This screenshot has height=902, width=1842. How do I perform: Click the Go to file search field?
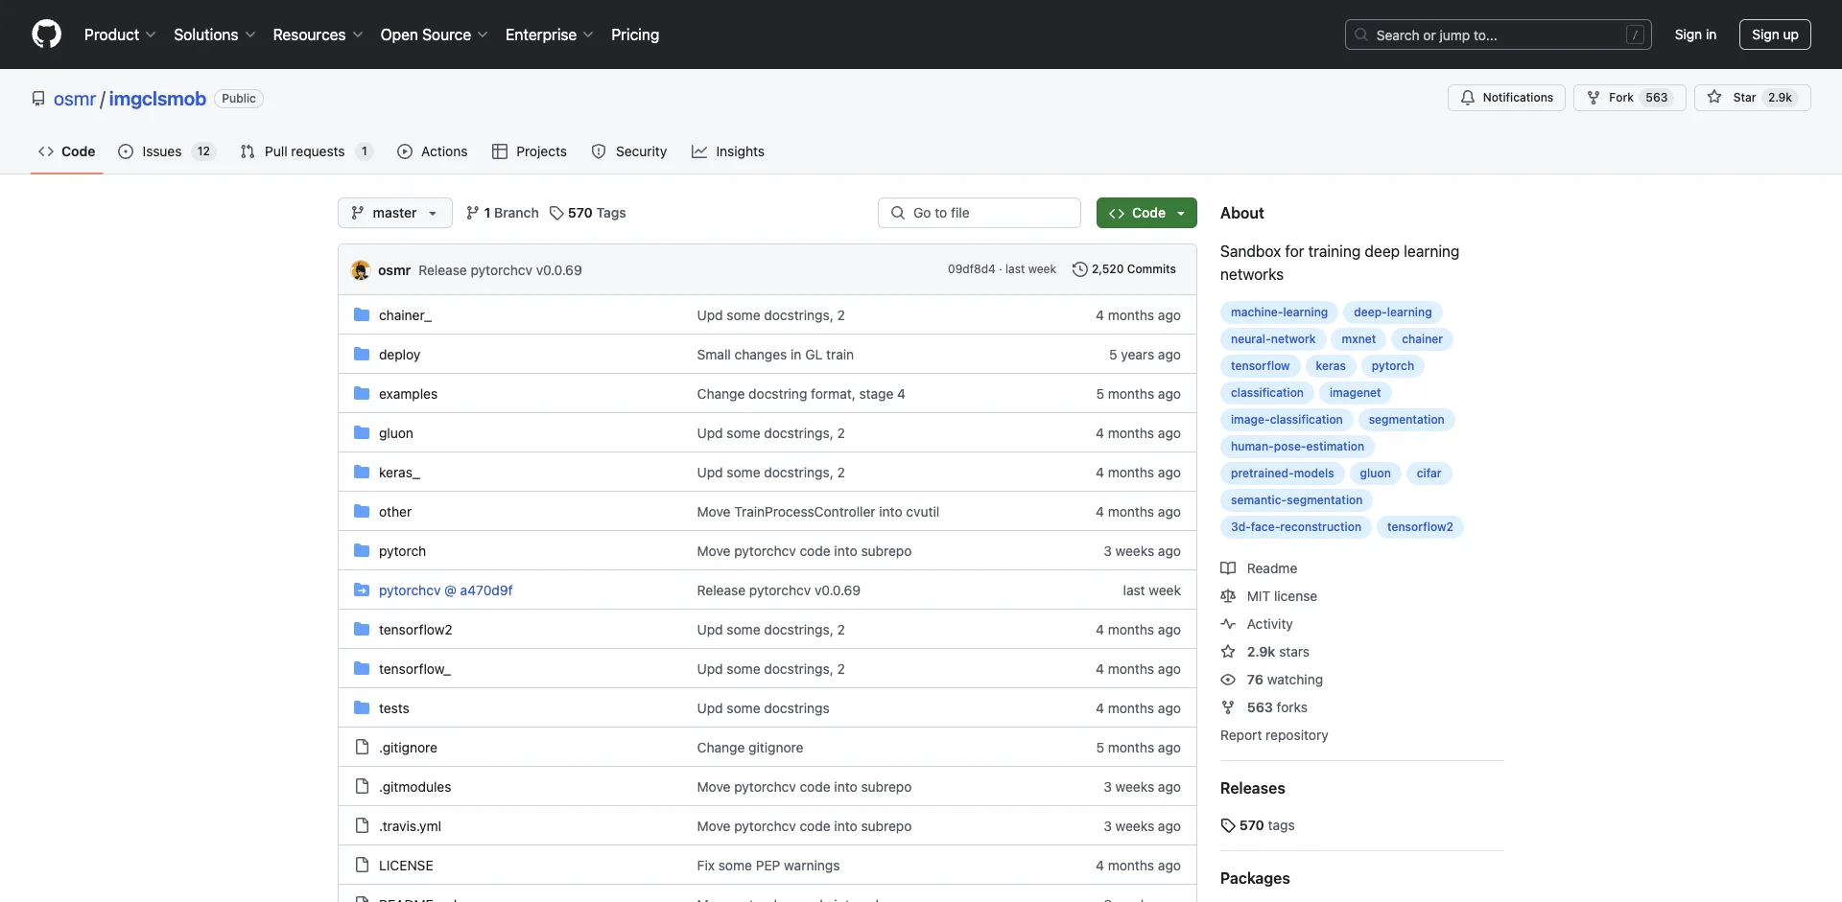click(x=979, y=213)
